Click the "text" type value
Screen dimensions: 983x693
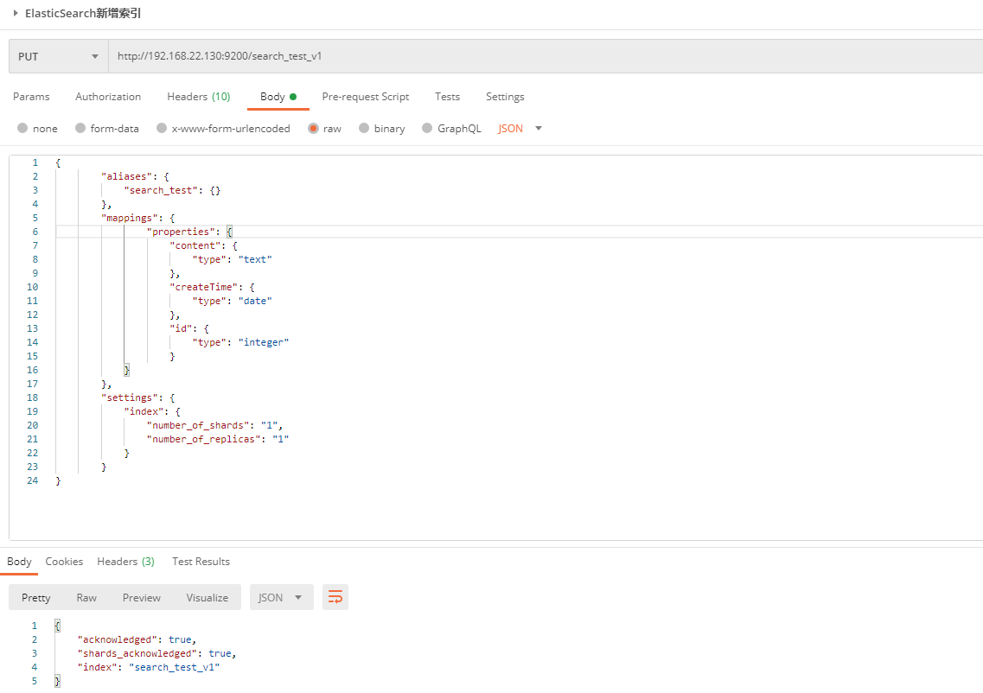(x=255, y=259)
